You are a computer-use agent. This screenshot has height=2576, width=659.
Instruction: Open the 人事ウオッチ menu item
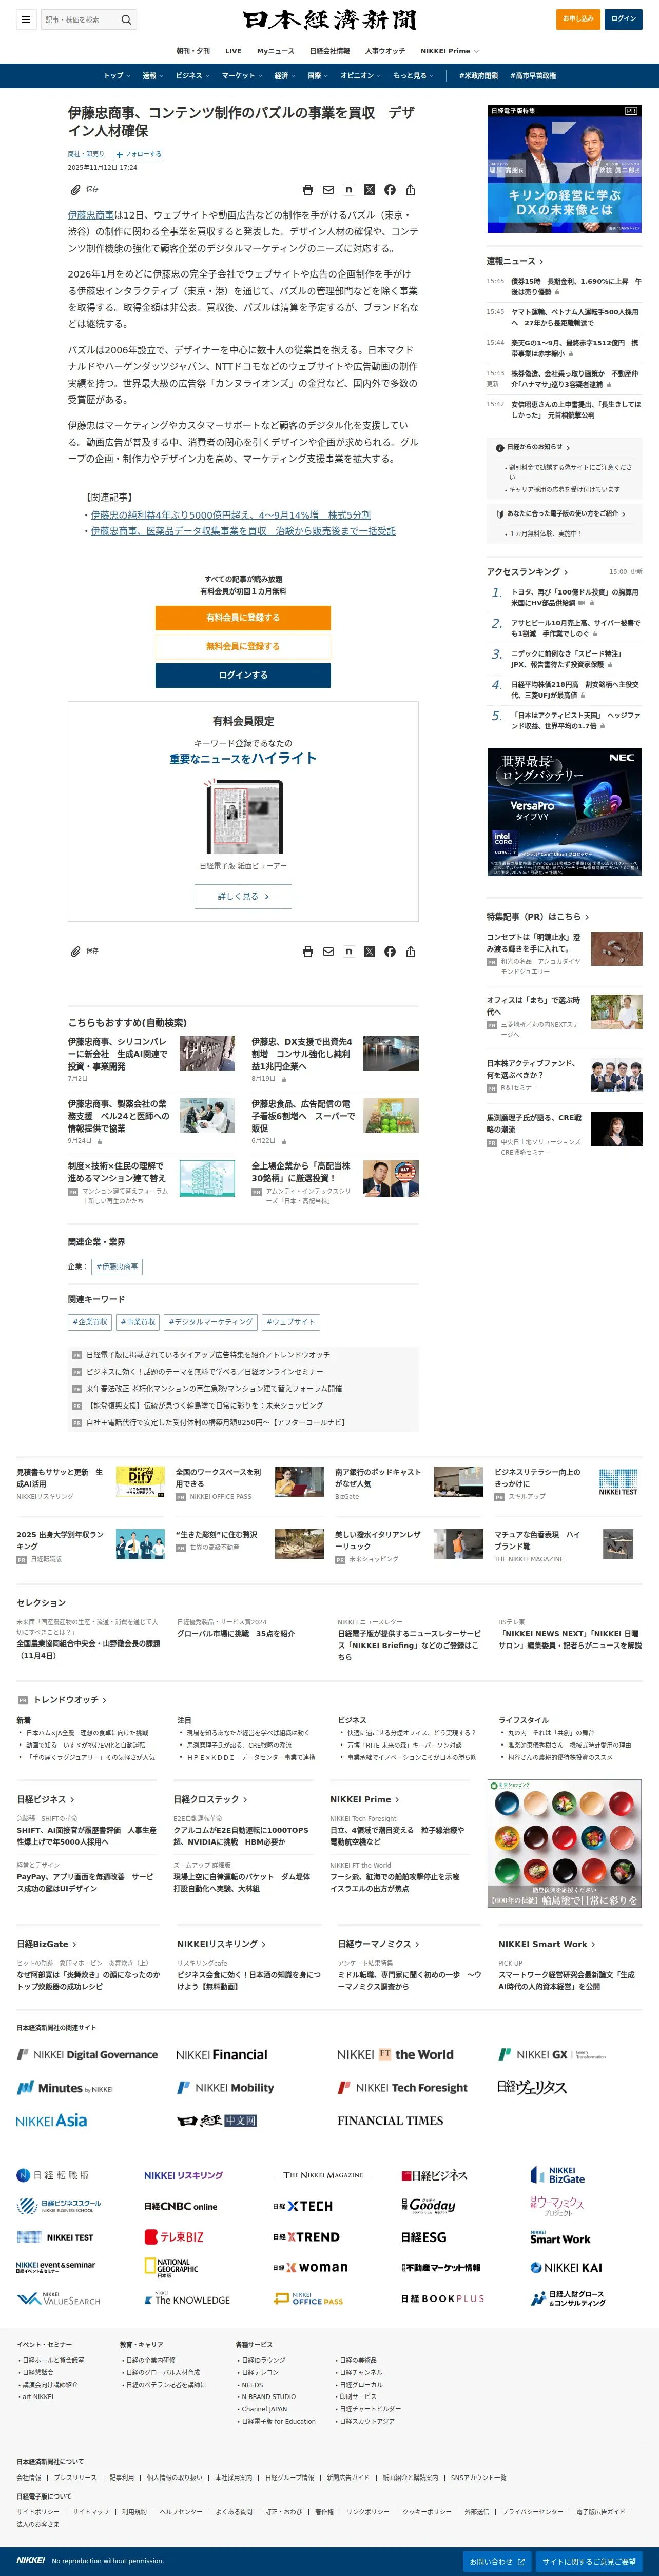click(385, 51)
